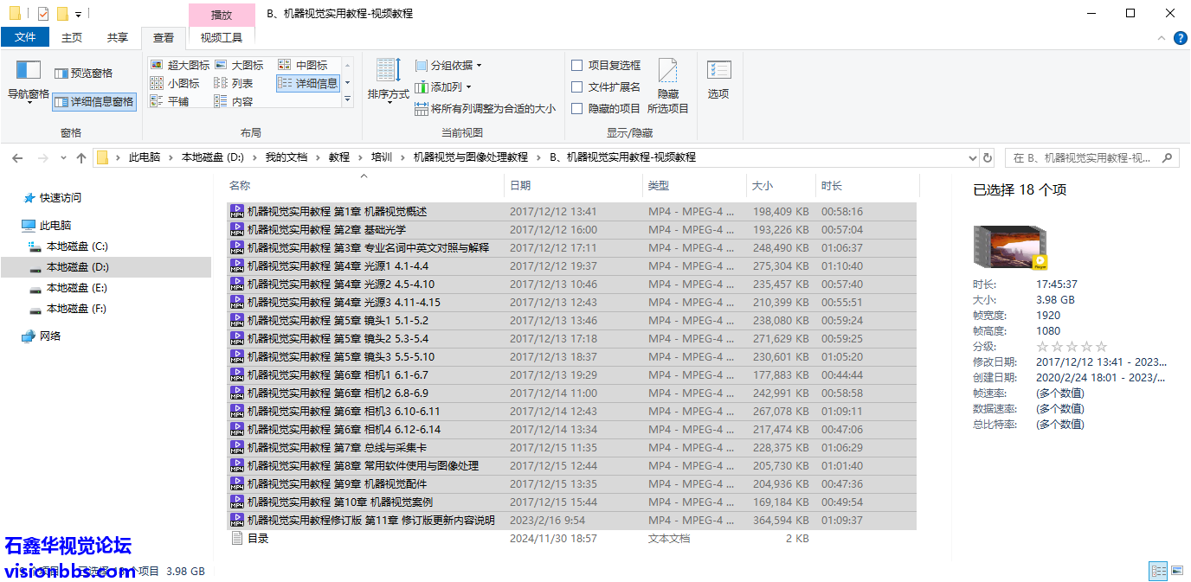Click the Sort by (排序方式) icon

point(387,71)
